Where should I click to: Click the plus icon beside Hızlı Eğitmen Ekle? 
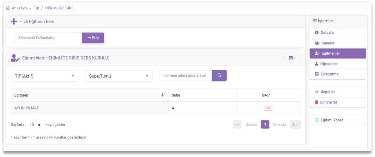coord(14,21)
